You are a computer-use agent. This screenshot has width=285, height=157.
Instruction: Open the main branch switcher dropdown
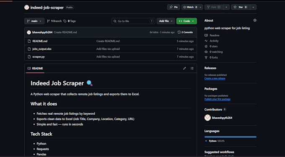[x=34, y=21]
